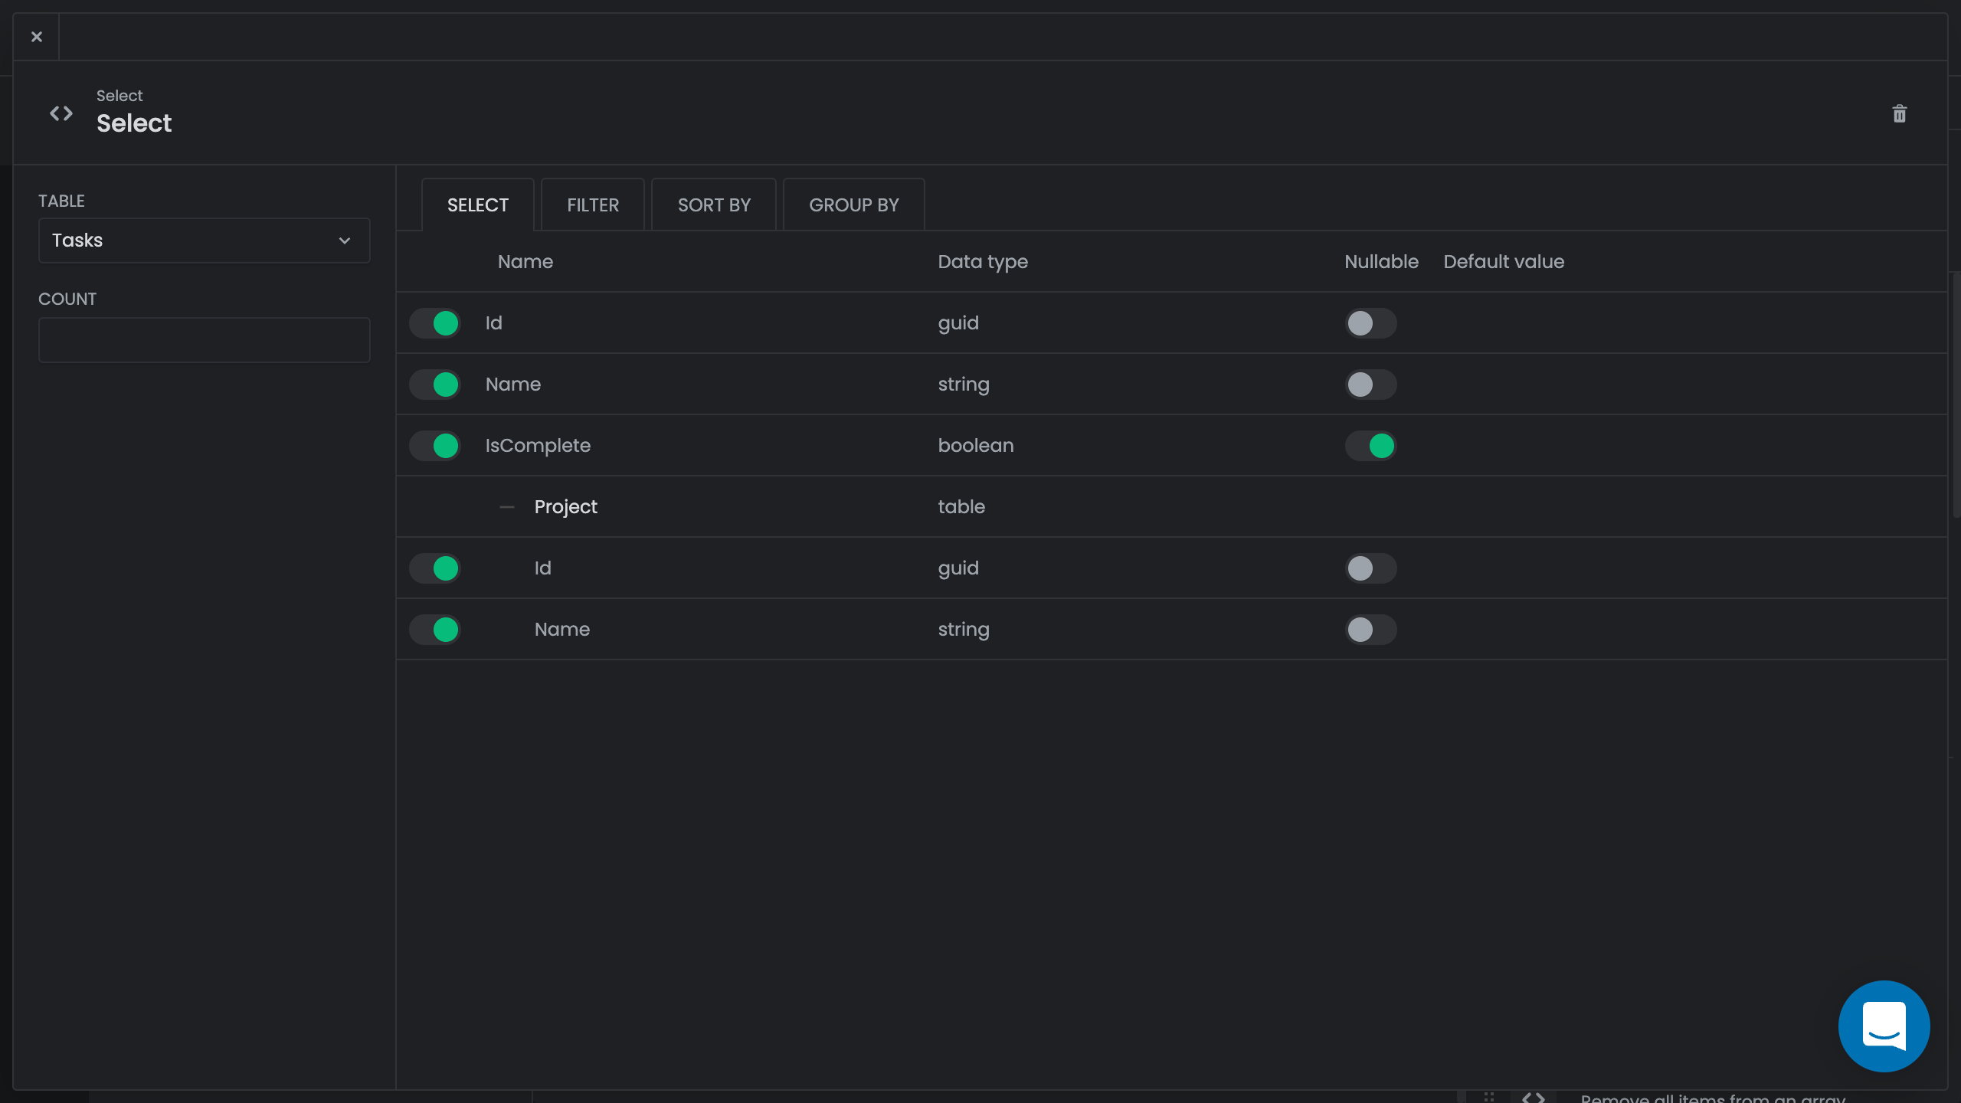Image resolution: width=1961 pixels, height=1103 pixels.
Task: Click the Project row label
Action: coord(566,507)
